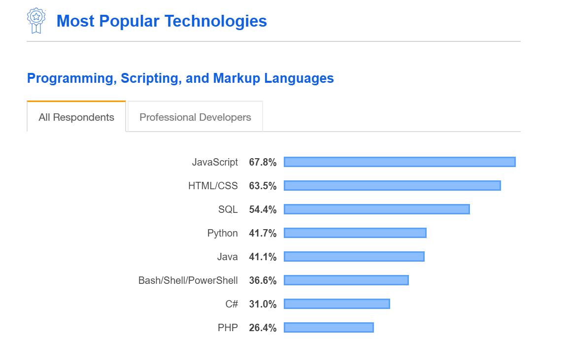
Task: Click Programming, Scripting, and Markup Languages heading
Action: click(x=180, y=78)
